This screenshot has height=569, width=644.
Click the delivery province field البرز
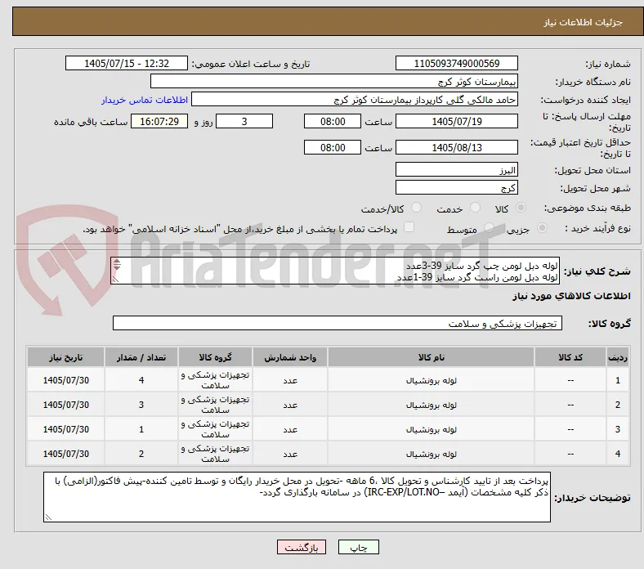pyautogui.click(x=456, y=170)
